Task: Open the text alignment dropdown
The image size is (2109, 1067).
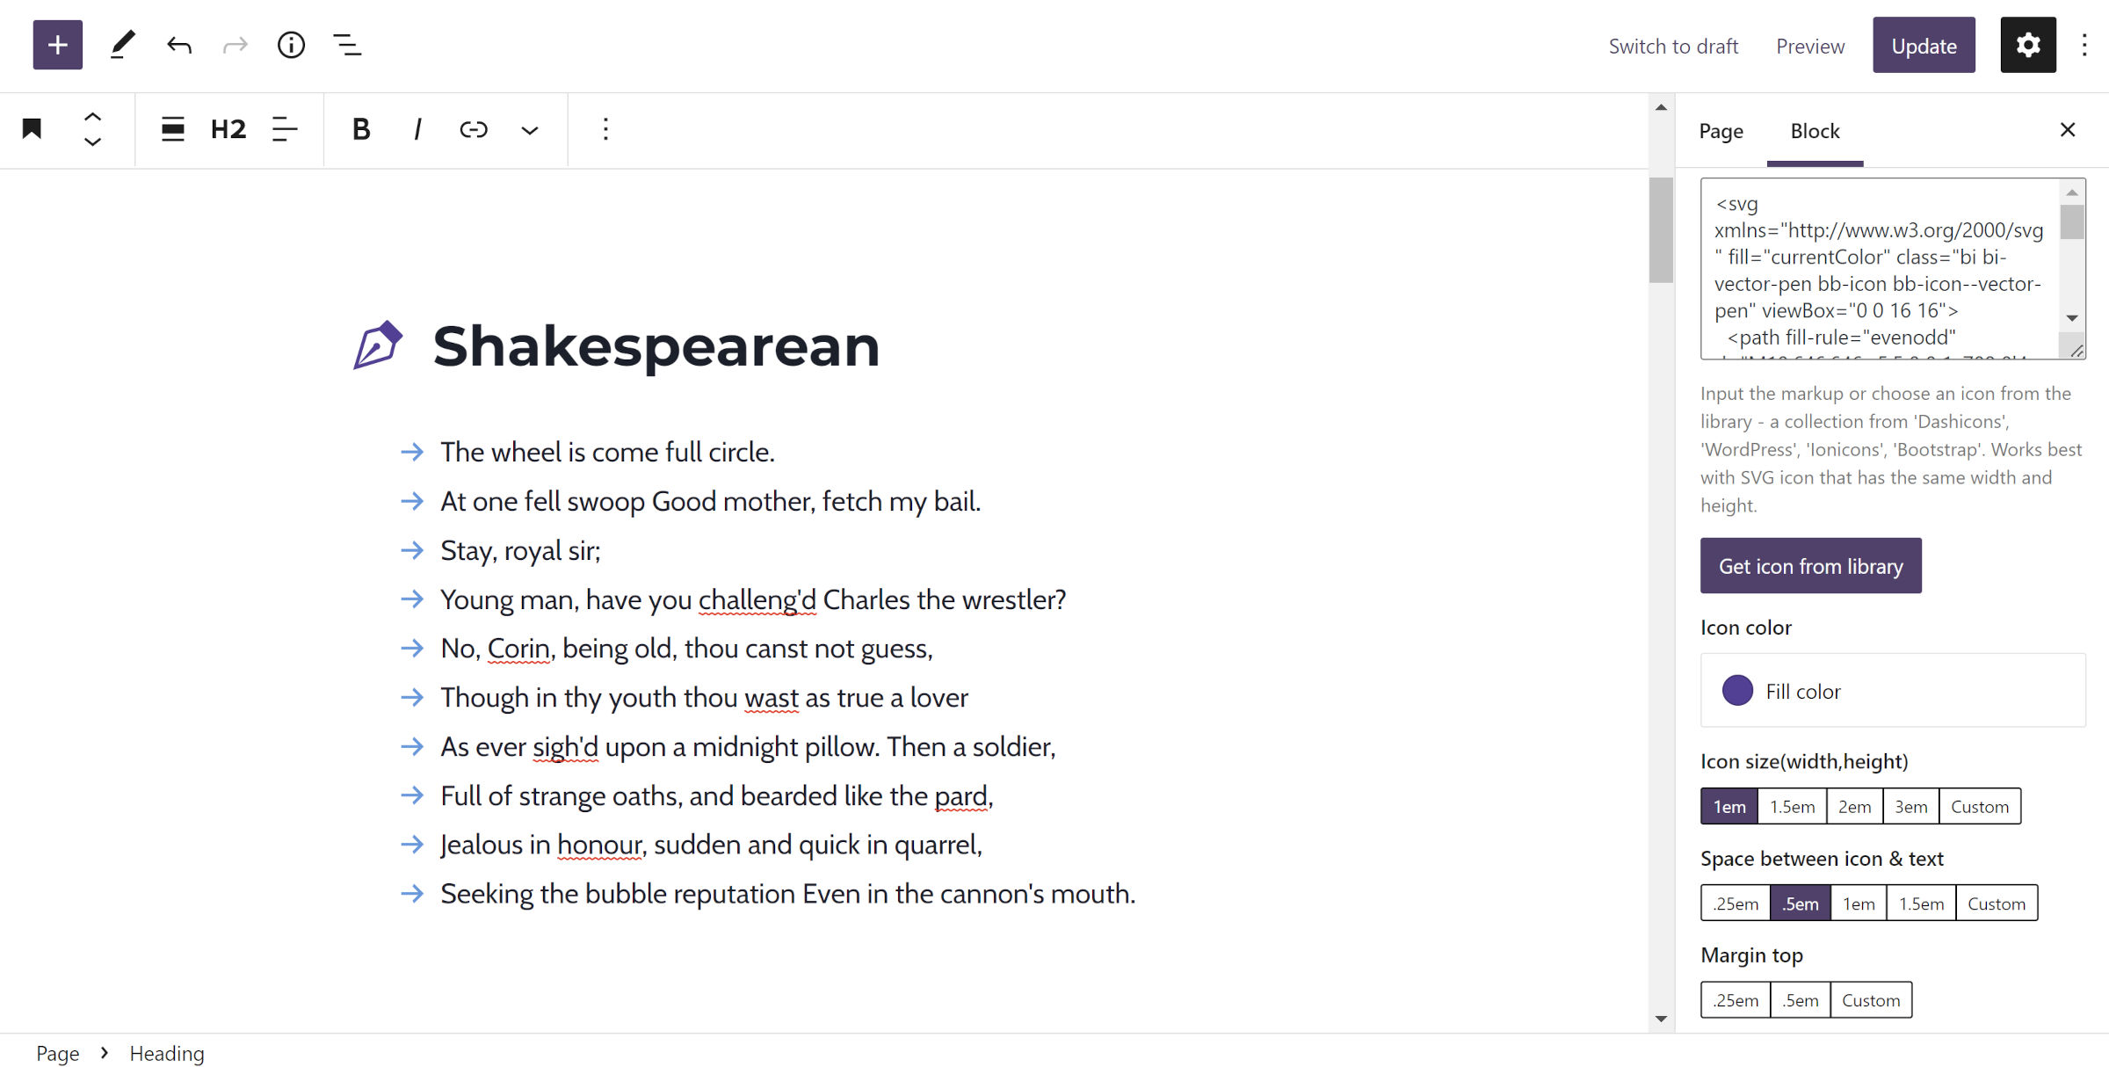Action: pos(284,129)
